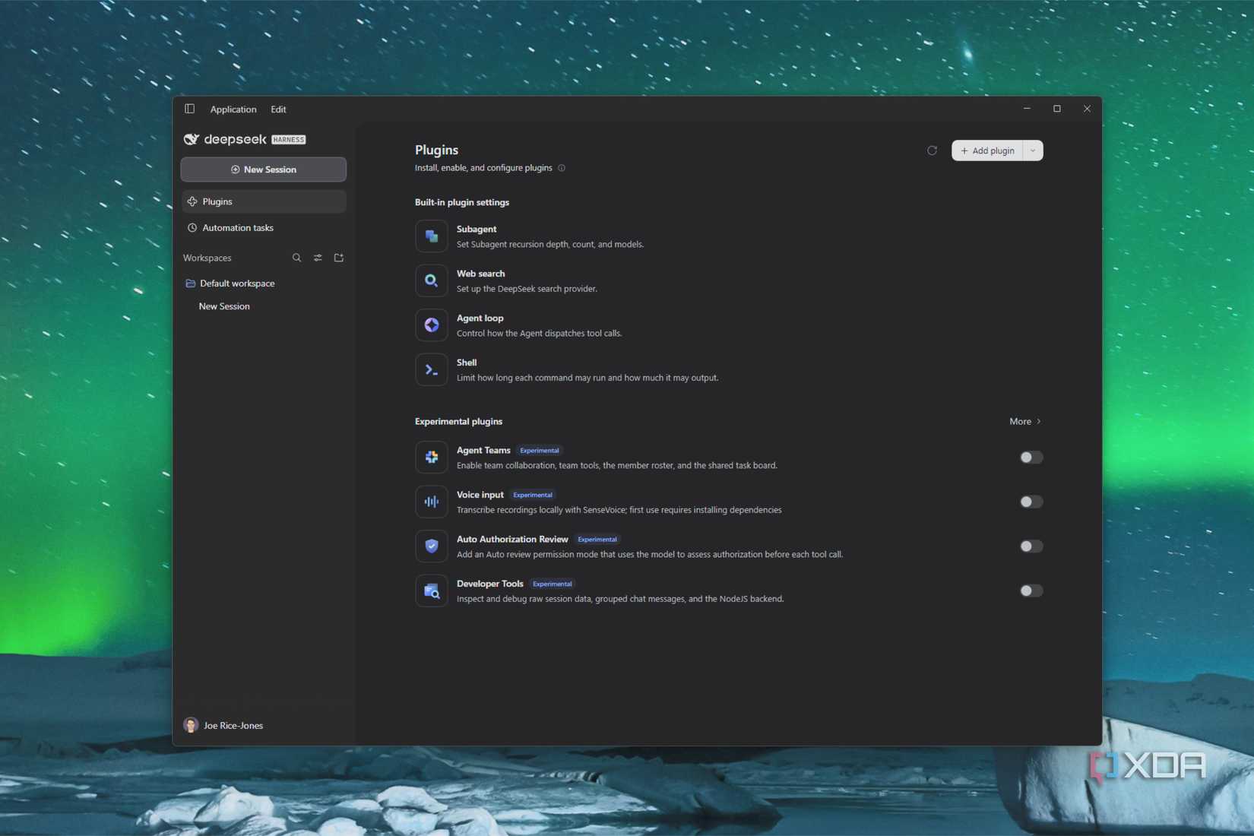The height and width of the screenshot is (836, 1254).
Task: Click the Experimental badge beside Voice input
Action: click(533, 495)
